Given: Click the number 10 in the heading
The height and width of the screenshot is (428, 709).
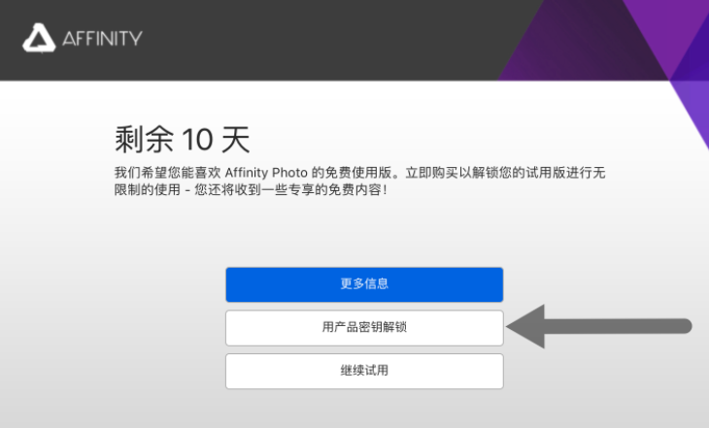Looking at the screenshot, I should (197, 140).
